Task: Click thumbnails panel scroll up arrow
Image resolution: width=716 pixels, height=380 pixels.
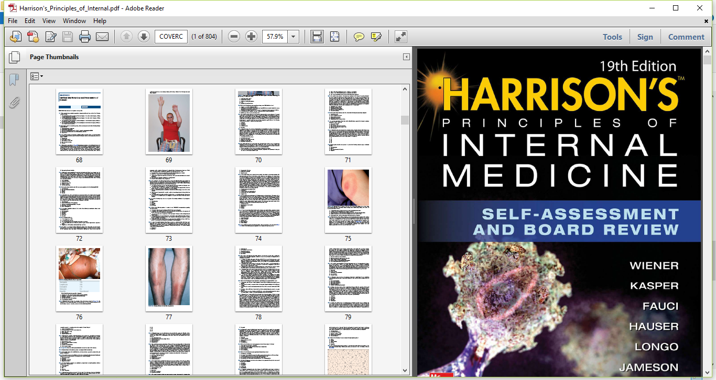Action: click(405, 89)
